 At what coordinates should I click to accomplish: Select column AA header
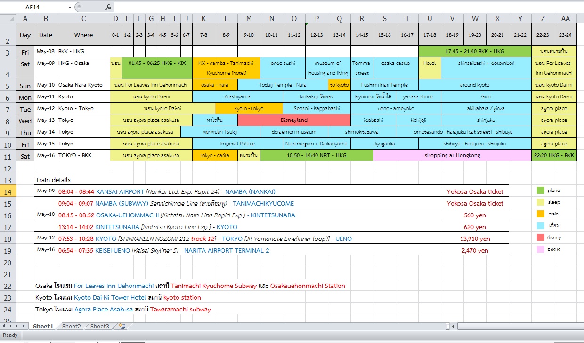click(565, 19)
